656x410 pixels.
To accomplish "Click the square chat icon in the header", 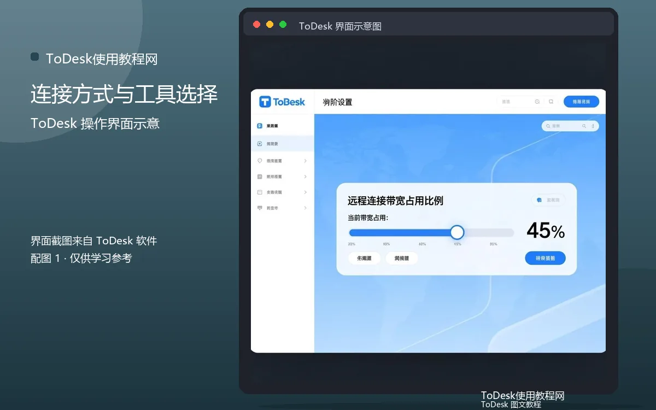I will click(551, 102).
